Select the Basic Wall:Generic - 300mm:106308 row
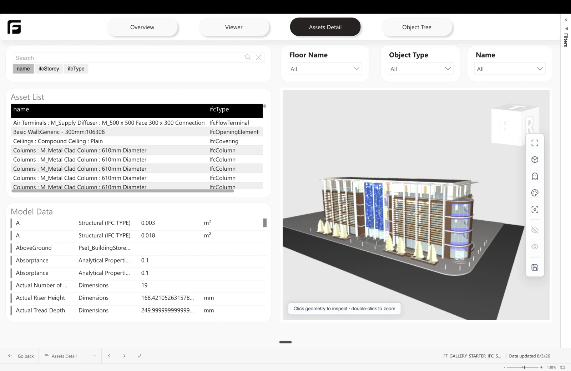571x371 pixels. pyautogui.click(x=137, y=132)
